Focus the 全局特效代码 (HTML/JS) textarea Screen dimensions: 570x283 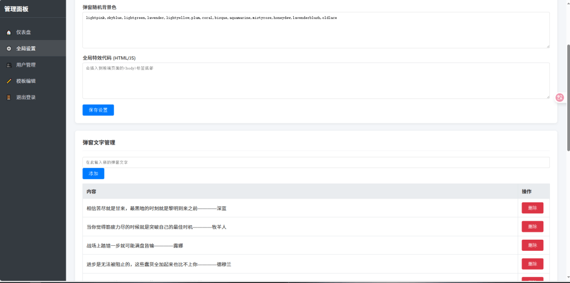[316, 81]
